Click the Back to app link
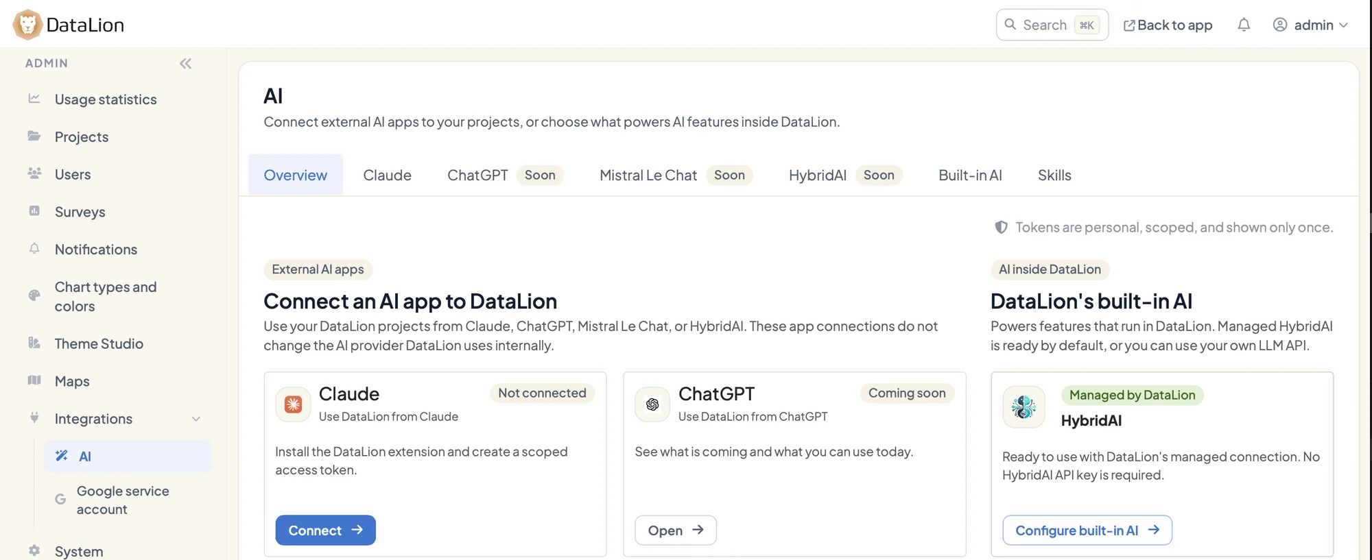Viewport: 1372px width, 560px height. [1168, 25]
